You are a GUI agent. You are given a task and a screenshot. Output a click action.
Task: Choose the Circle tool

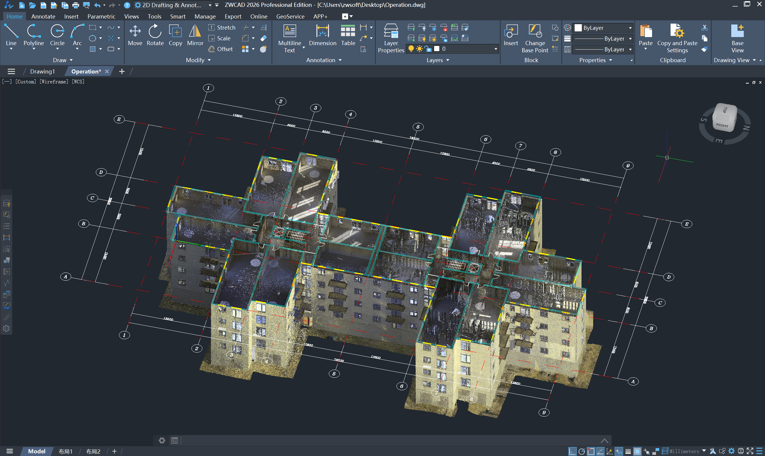[57, 35]
